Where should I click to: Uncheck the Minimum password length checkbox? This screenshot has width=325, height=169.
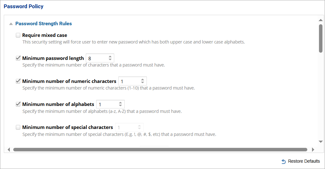pyautogui.click(x=18, y=58)
